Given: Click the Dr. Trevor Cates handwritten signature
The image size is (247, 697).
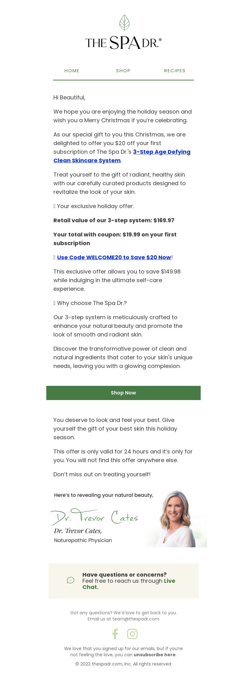Looking at the screenshot, I should (94, 516).
